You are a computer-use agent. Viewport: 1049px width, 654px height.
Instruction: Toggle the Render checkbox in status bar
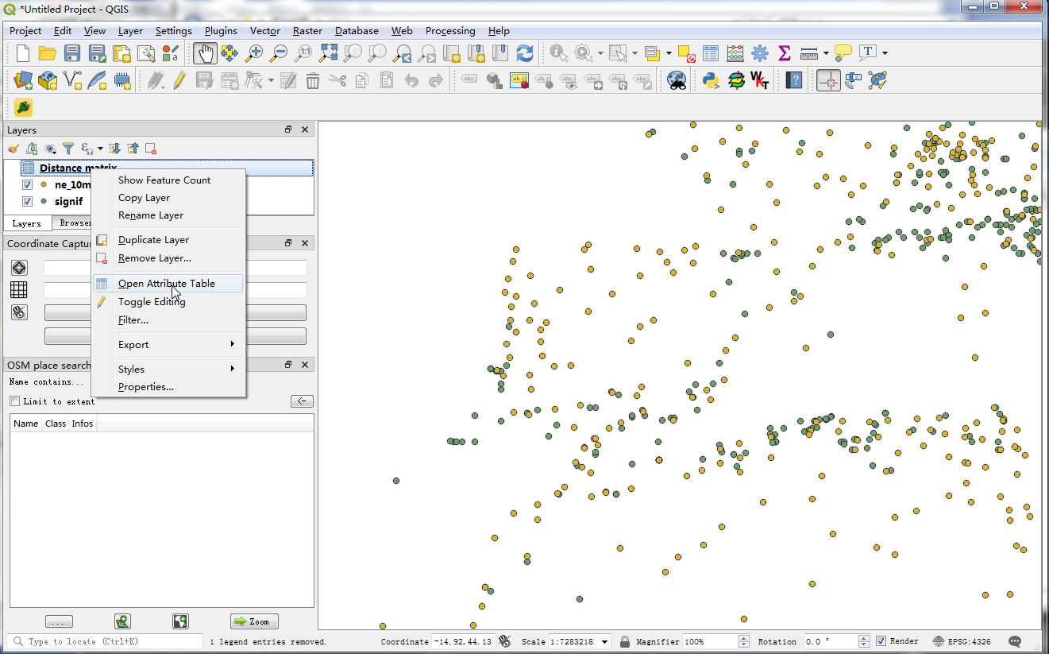coord(881,641)
